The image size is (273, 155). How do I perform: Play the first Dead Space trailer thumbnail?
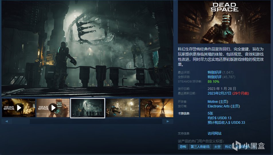click(19, 108)
